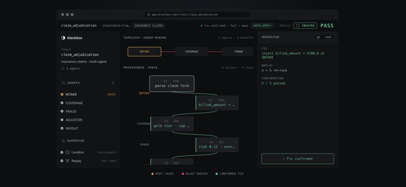Click the Localize target icon

[67, 152]
